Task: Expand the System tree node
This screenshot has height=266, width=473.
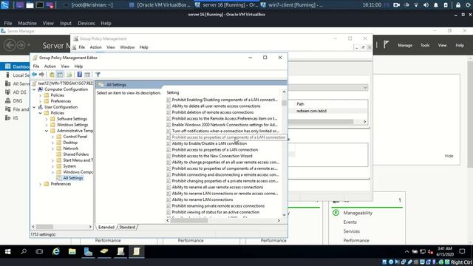Action: tap(52, 166)
